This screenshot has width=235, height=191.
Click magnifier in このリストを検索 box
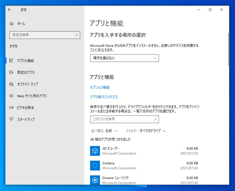pos(155,119)
